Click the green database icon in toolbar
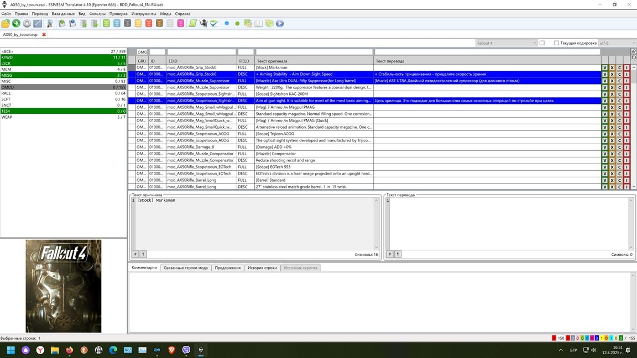Image resolution: width=637 pixels, height=358 pixels. pyautogui.click(x=106, y=23)
